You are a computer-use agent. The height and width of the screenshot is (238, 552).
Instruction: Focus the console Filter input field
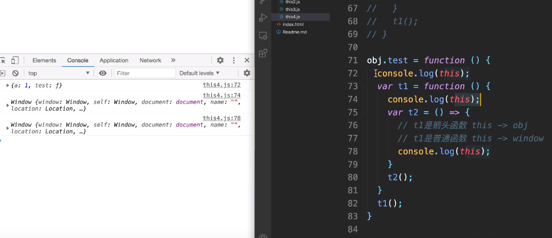(145, 73)
